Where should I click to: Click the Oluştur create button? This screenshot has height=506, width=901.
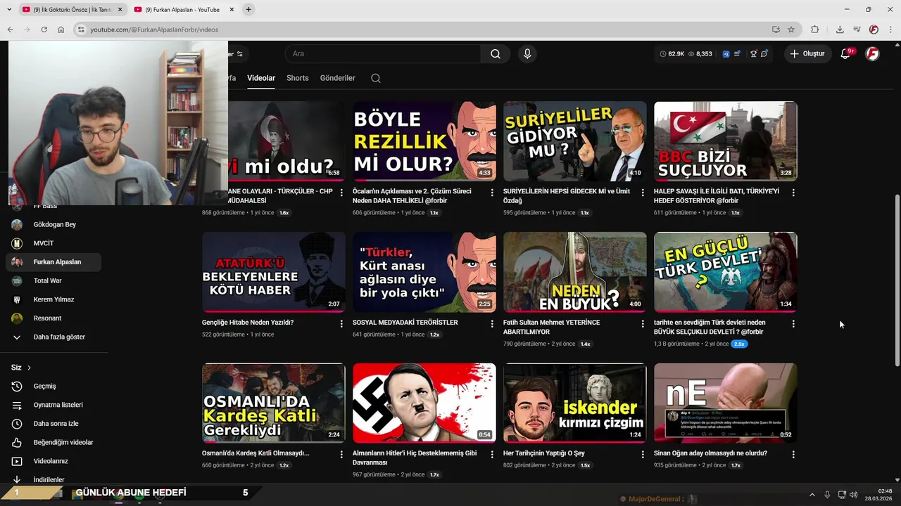click(807, 54)
